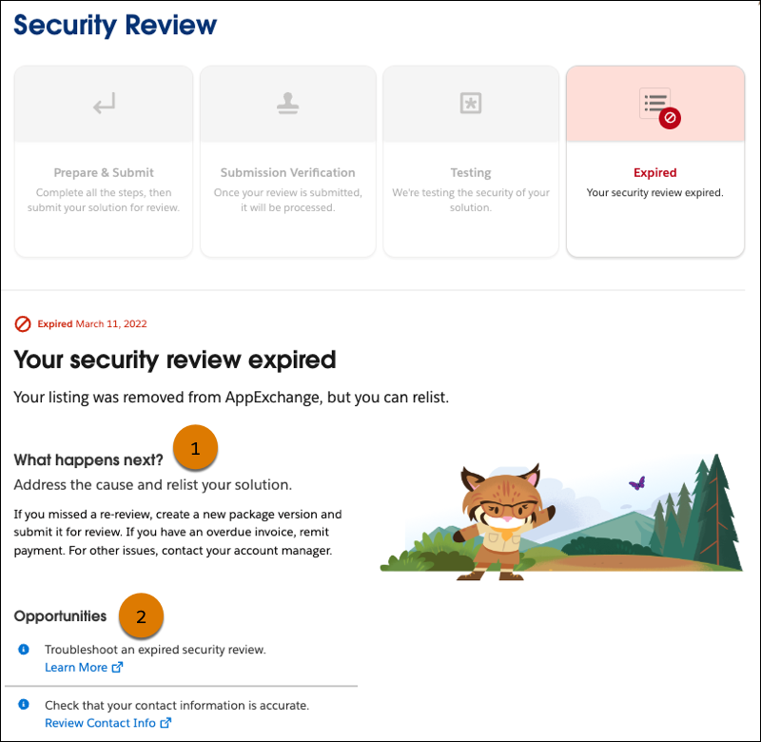
Task: Select the Submission Verification stage title
Action: click(287, 173)
